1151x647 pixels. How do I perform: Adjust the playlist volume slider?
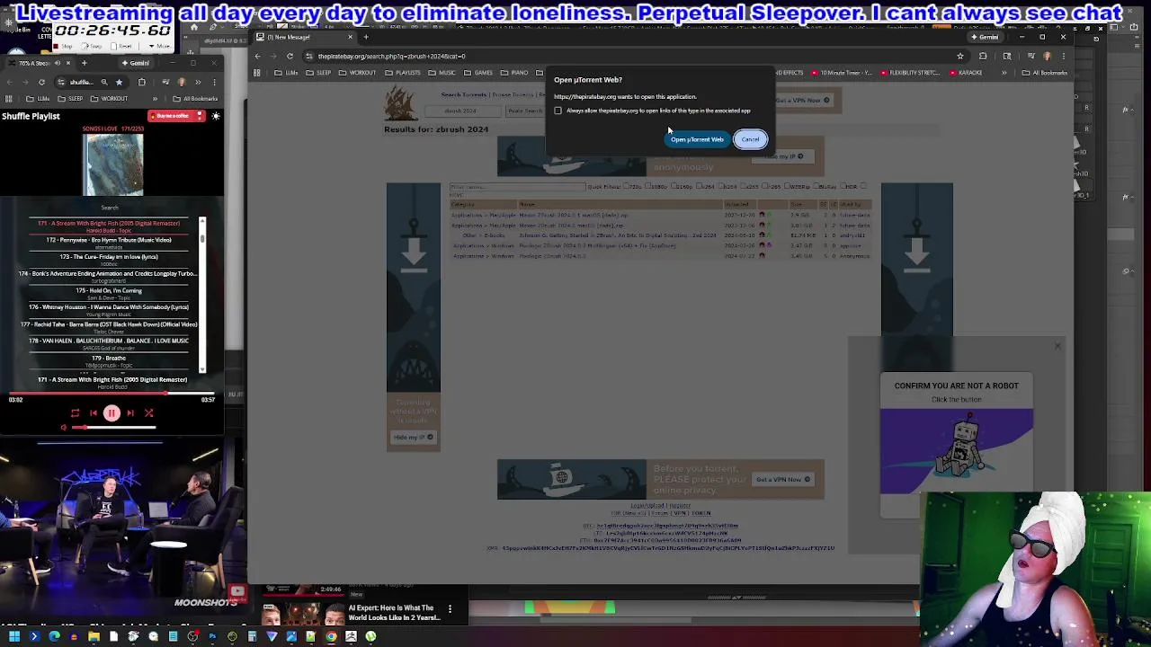click(114, 428)
